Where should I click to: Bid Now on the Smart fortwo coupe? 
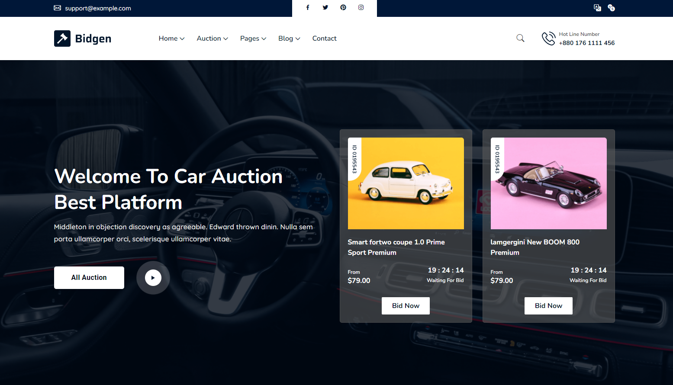[x=406, y=305]
